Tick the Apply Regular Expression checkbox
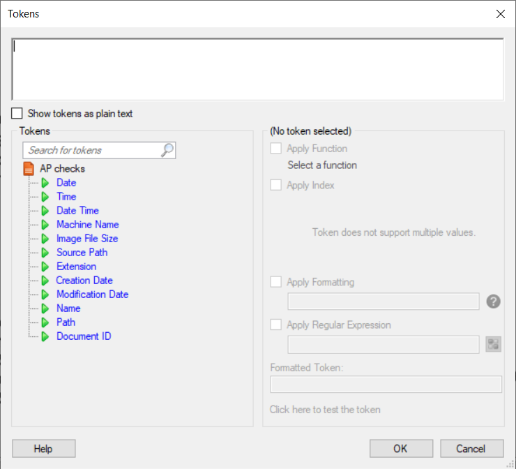516x469 pixels. click(x=275, y=325)
